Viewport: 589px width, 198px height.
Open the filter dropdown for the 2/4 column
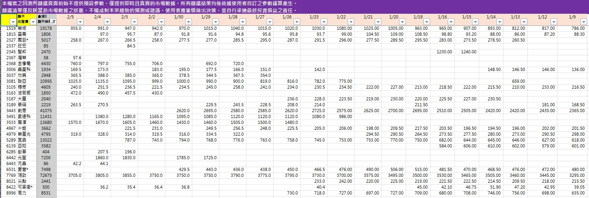107,22
